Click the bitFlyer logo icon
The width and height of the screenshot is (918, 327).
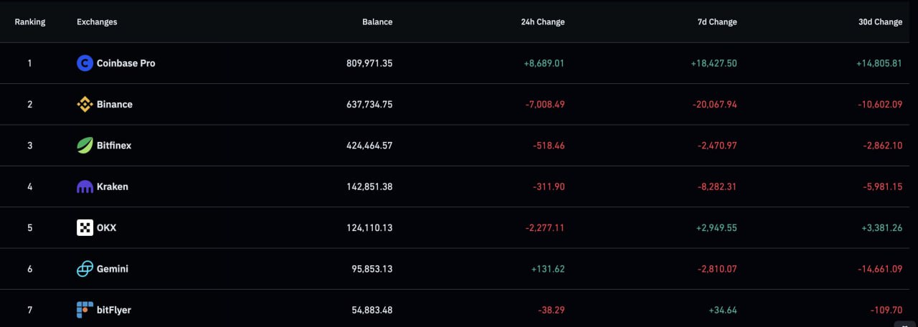point(85,310)
